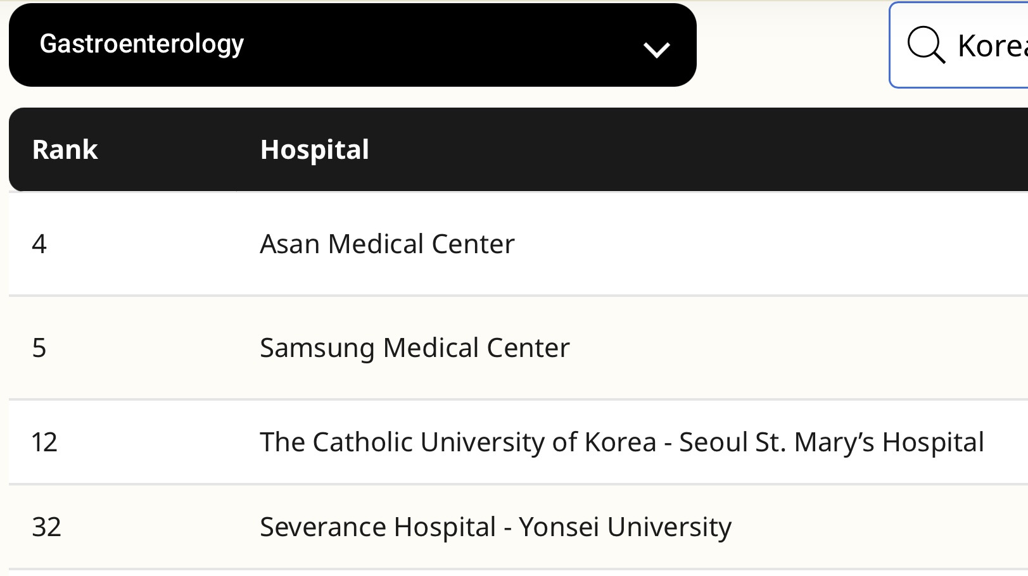The width and height of the screenshot is (1028, 576).
Task: Select Samsung Medical Center hospital name
Action: click(x=414, y=348)
